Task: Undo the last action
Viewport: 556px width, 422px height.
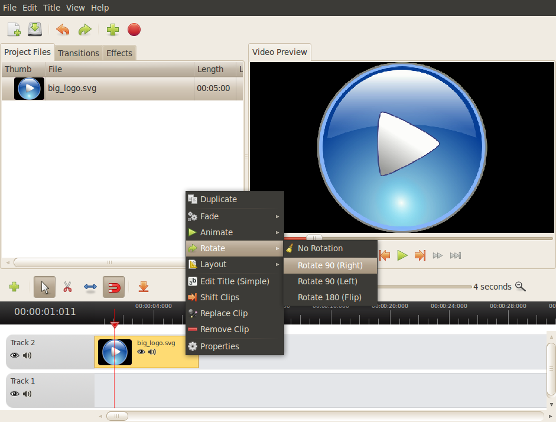Action: click(63, 29)
